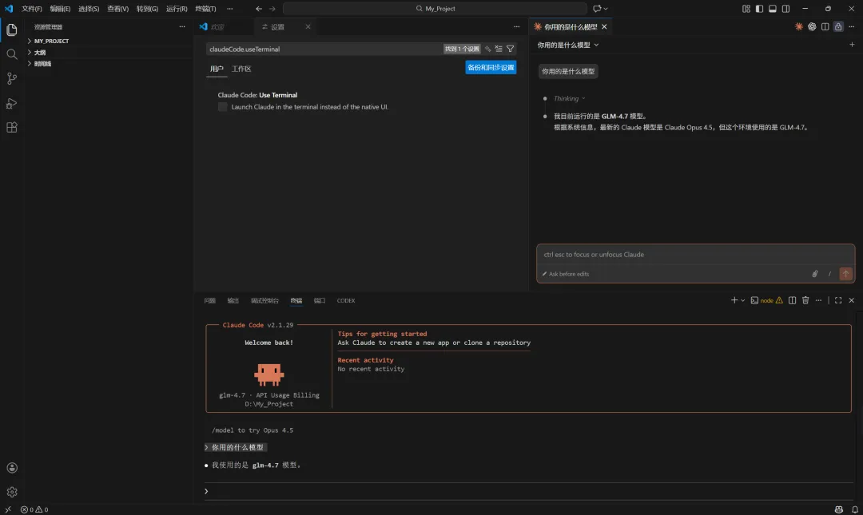Open the overflow menu in the menu bar

229,8
